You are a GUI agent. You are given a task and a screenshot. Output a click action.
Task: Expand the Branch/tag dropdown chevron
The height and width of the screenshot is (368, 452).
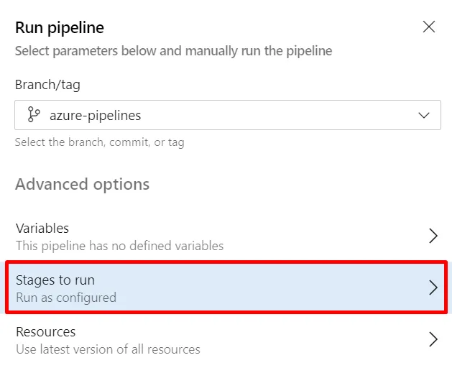(424, 115)
